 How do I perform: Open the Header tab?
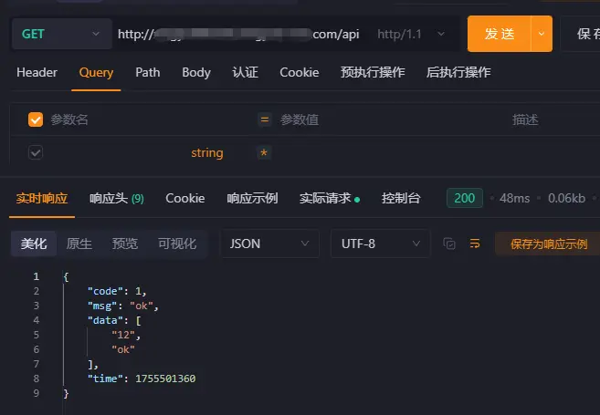click(x=37, y=72)
